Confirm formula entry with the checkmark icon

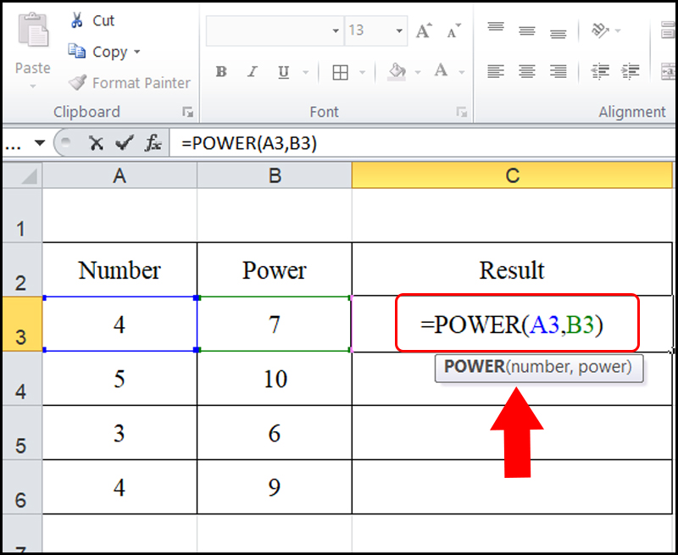pyautogui.click(x=124, y=142)
